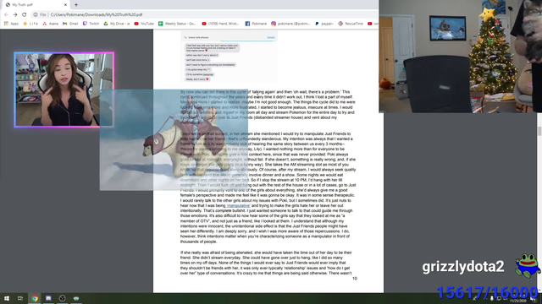Open the My Drive bookmark
Image resolution: width=542 pixels, height=304 pixels.
coord(117,24)
